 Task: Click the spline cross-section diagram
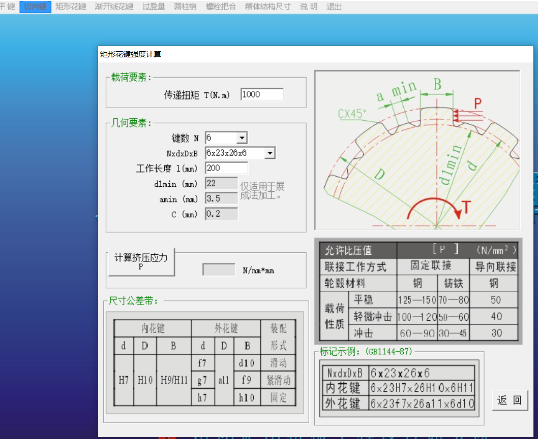pyautogui.click(x=417, y=150)
